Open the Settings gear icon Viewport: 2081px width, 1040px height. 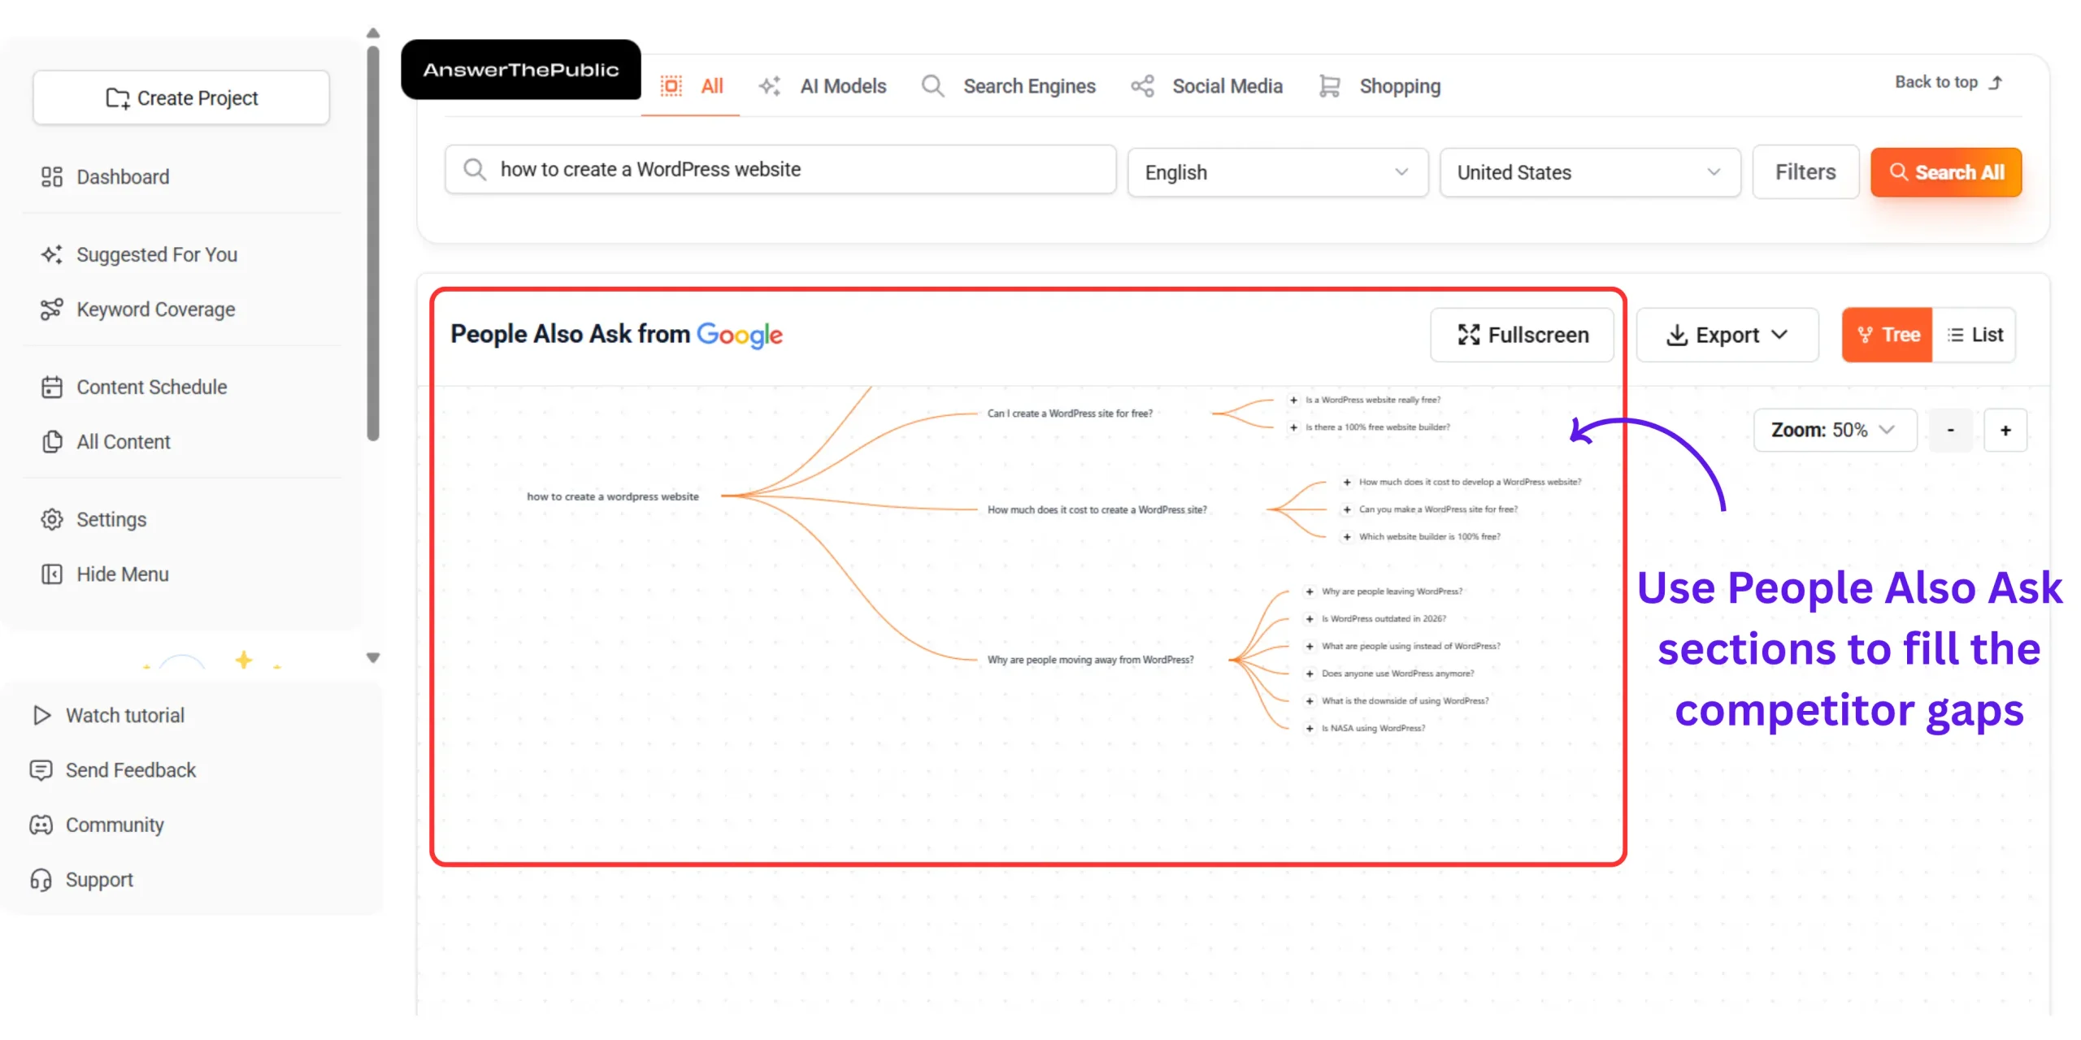(x=52, y=519)
